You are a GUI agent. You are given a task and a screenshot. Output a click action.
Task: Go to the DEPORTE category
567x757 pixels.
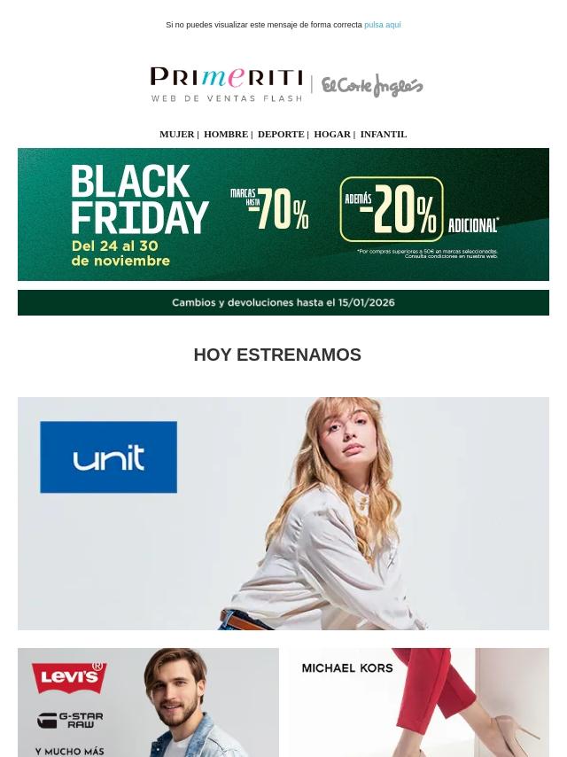coord(281,134)
